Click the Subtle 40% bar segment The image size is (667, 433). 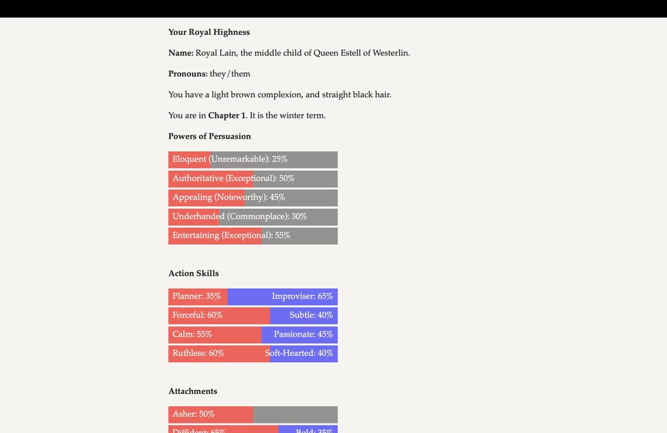click(304, 315)
